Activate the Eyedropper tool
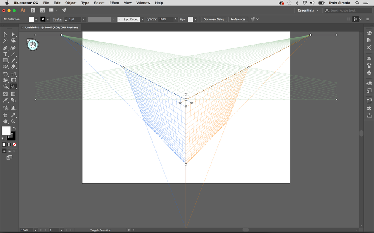Image resolution: width=374 pixels, height=233 pixels. [5, 100]
